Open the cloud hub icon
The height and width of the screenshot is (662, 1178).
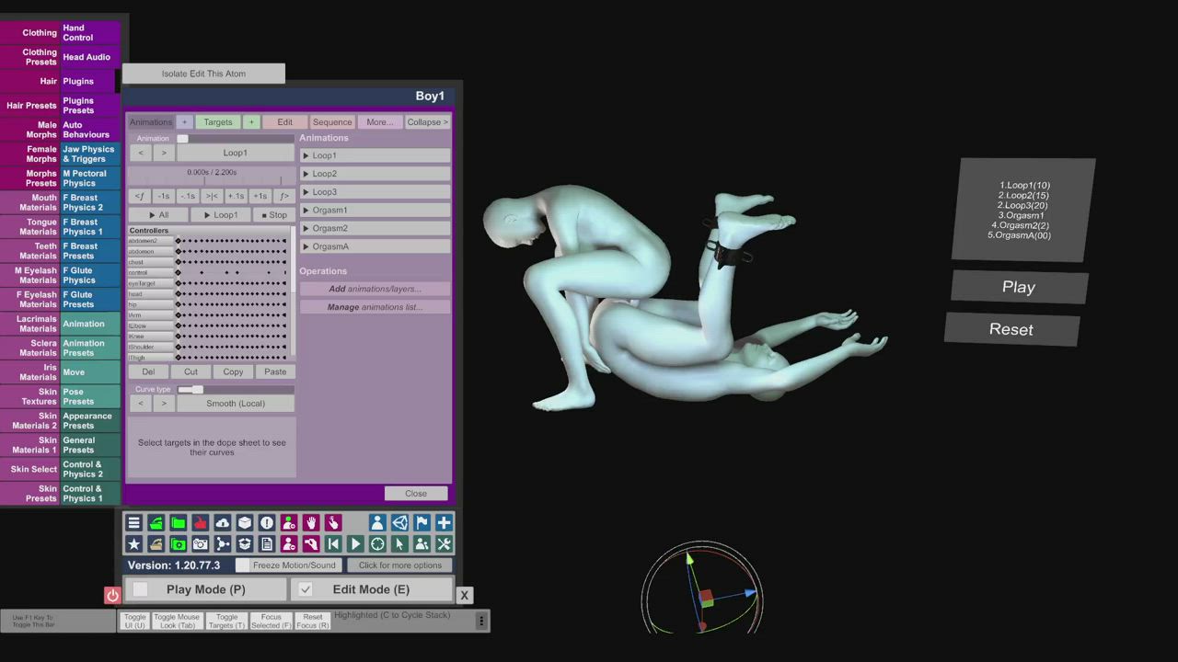click(222, 522)
